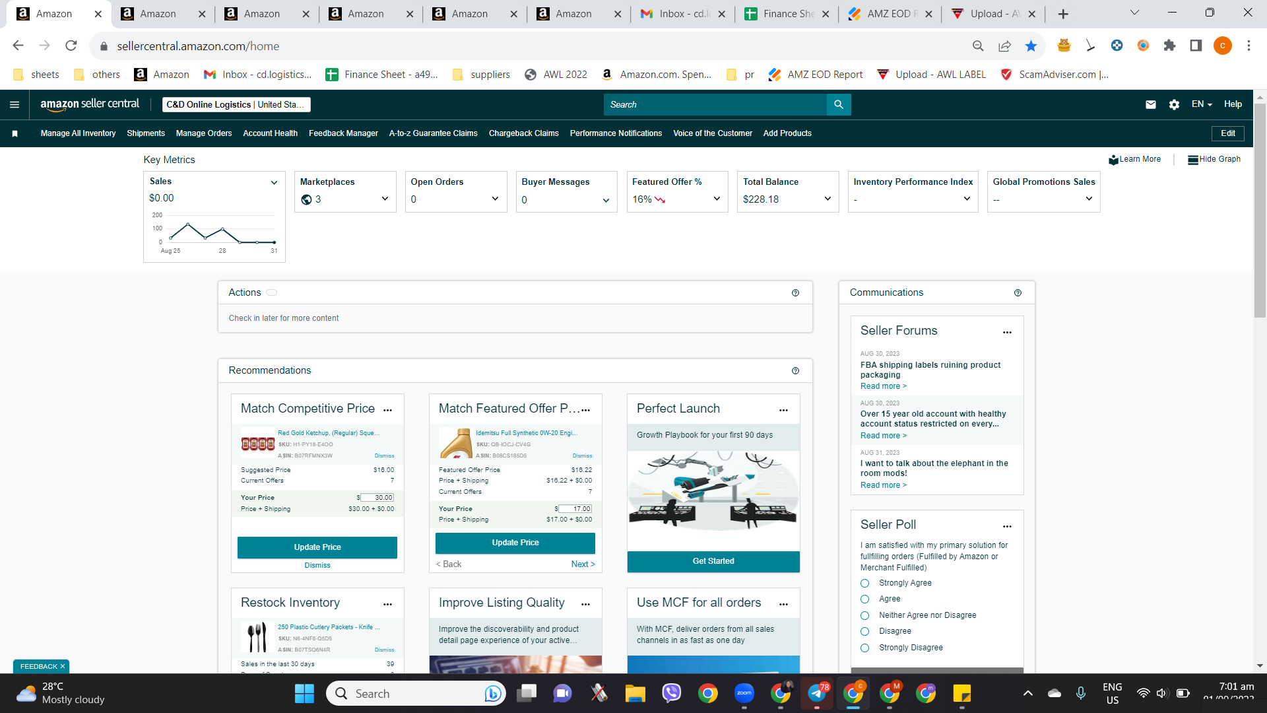Open Feedback Manager menu item
Viewport: 1267px width, 713px height.
point(343,133)
